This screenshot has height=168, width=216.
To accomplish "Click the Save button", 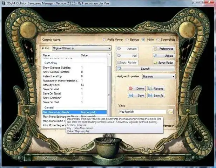I will (x=137, y=95).
